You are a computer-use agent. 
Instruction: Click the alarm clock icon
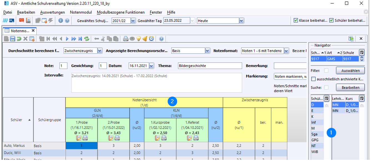pyautogui.click(x=151, y=39)
